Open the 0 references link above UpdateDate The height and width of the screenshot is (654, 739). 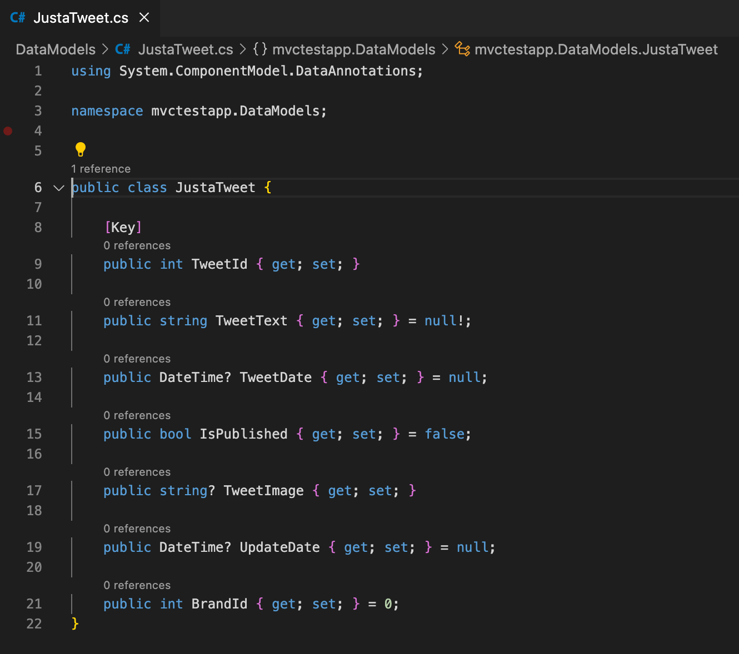[x=137, y=529]
